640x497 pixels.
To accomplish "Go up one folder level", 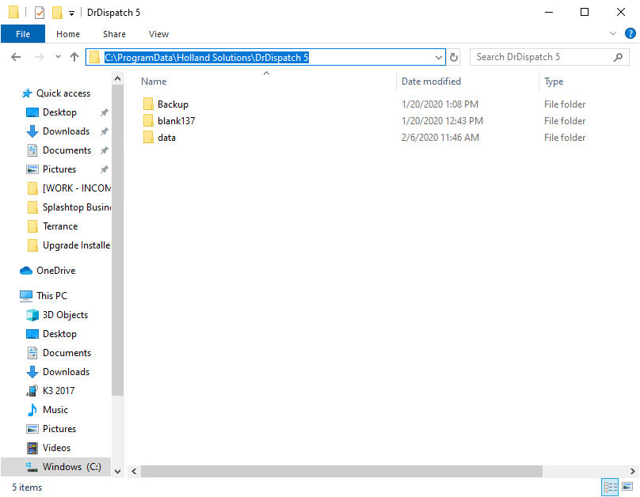I will tap(74, 57).
